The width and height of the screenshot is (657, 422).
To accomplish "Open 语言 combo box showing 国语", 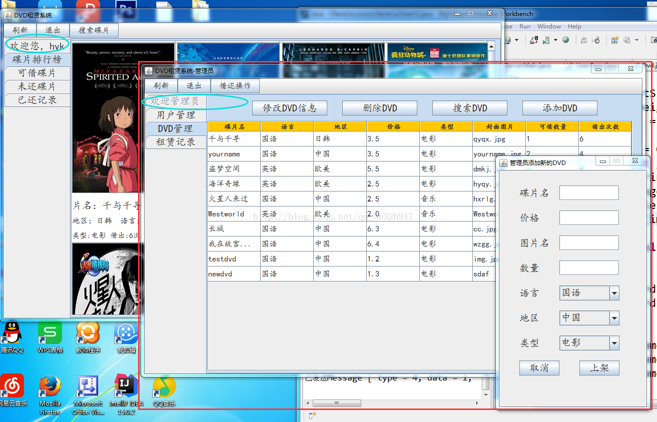I will tap(589, 293).
